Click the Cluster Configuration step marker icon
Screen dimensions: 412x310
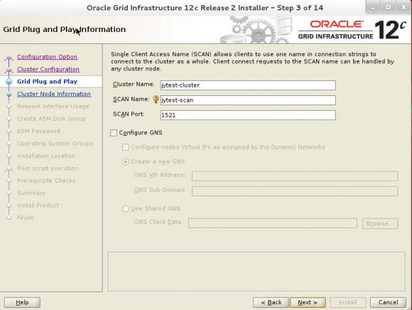click(9, 70)
